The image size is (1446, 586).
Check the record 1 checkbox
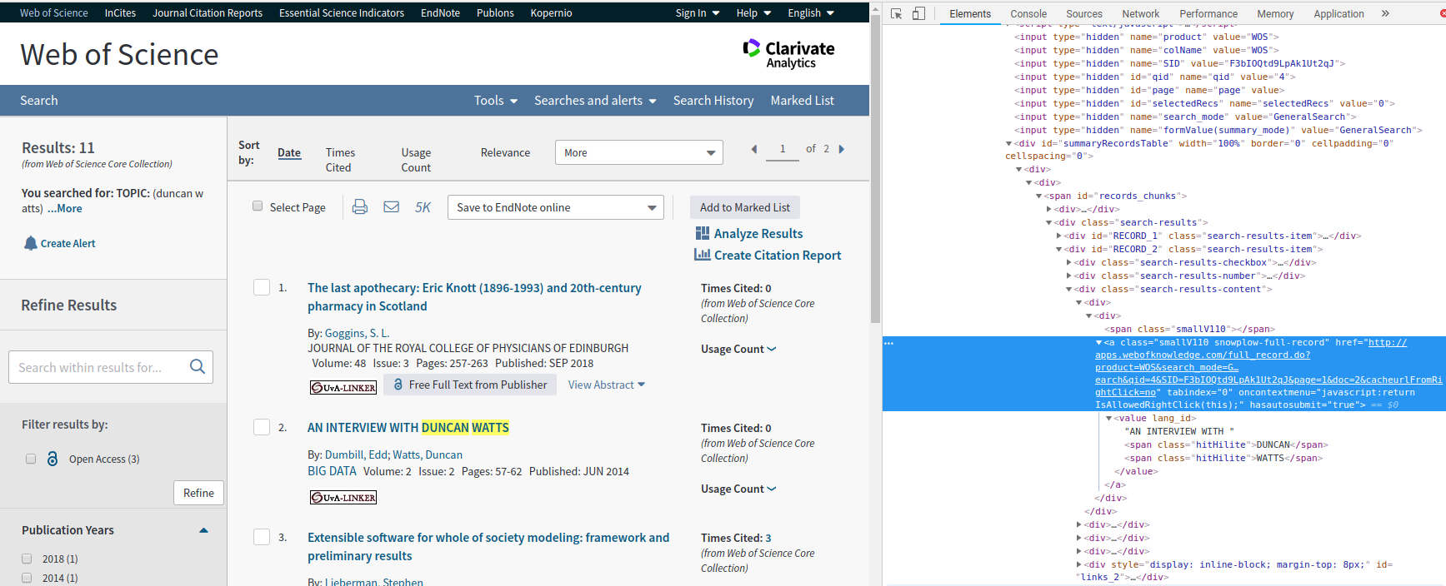tap(262, 287)
